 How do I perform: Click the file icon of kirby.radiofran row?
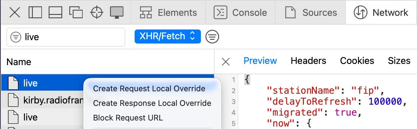[13, 100]
